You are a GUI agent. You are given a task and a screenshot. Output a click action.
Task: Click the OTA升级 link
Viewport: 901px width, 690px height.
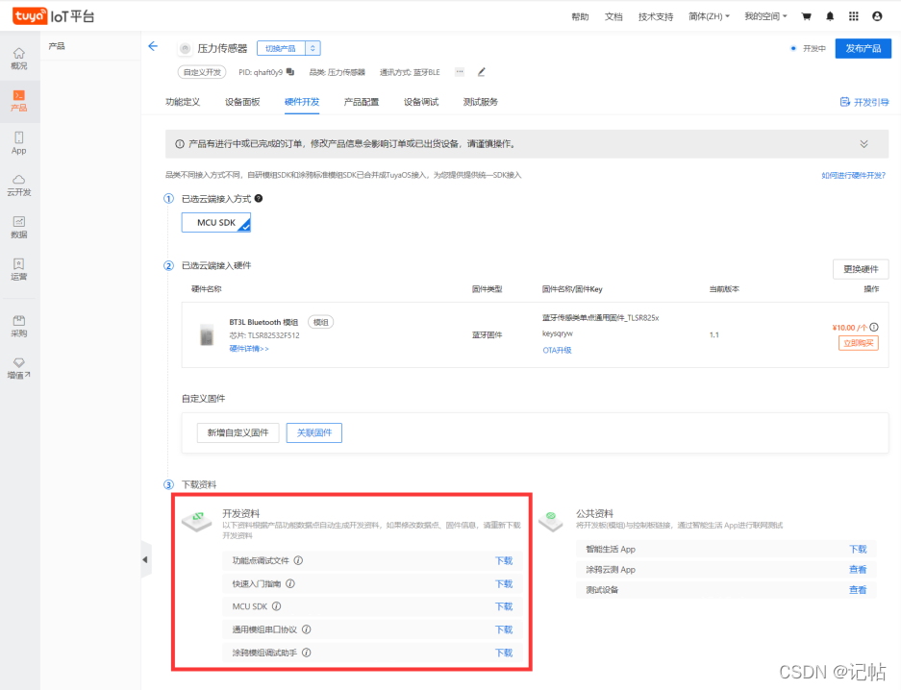point(557,350)
